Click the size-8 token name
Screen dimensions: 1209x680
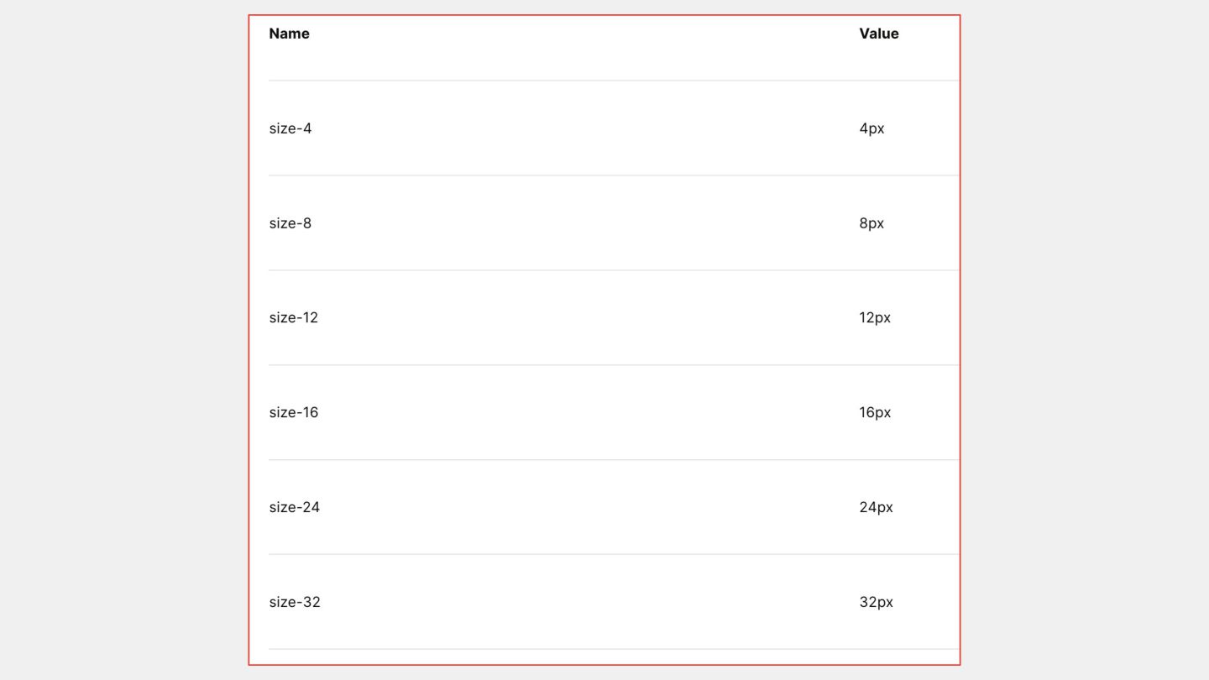(290, 223)
